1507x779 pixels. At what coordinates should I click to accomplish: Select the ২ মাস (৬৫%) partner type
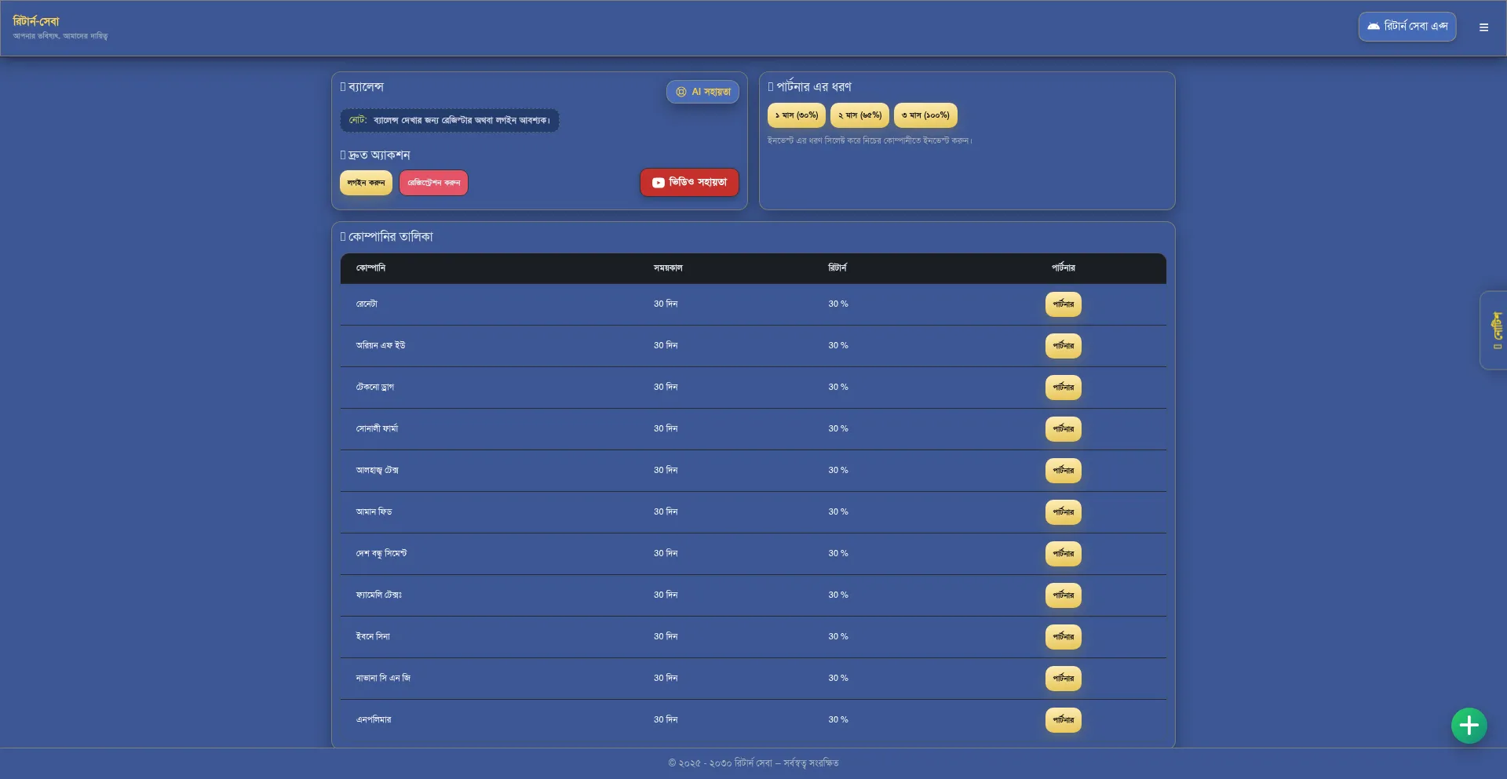pos(859,115)
